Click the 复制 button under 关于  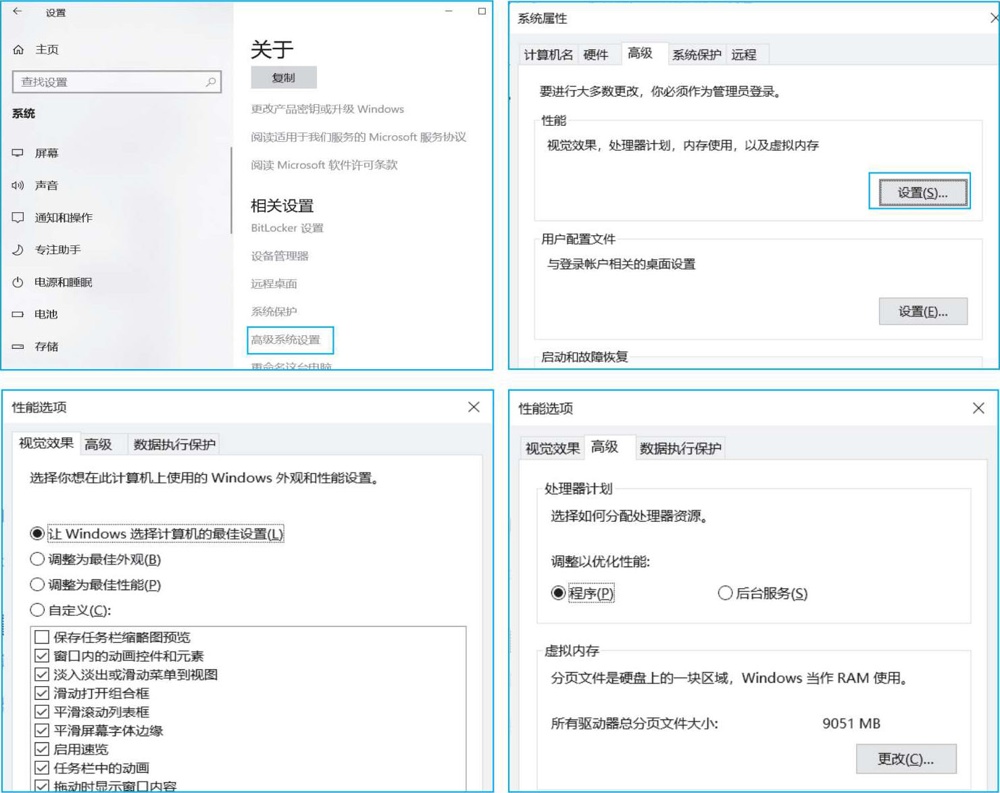point(283,78)
